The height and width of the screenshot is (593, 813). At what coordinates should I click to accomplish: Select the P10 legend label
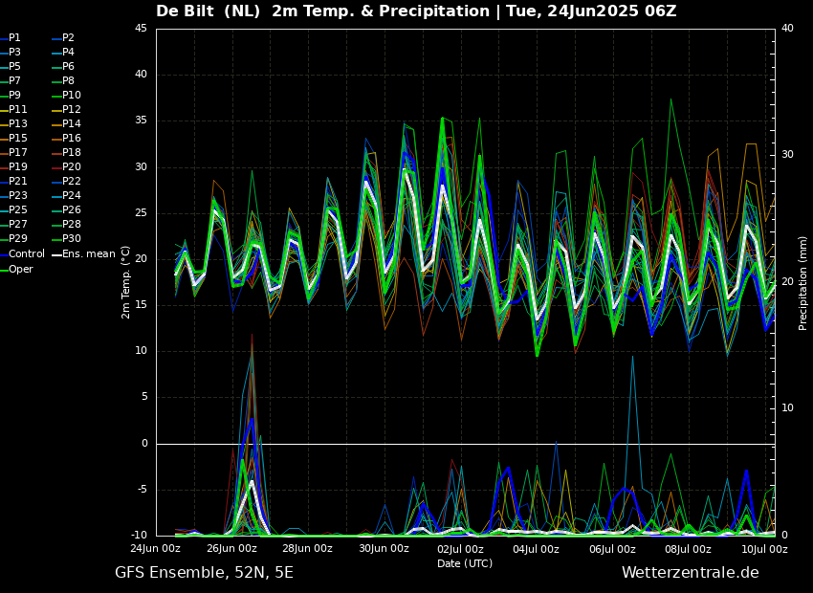click(x=72, y=96)
